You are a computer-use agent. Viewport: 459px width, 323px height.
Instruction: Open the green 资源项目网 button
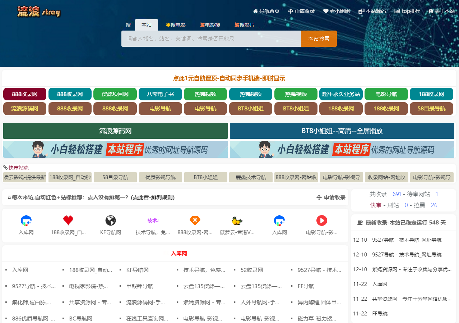(x=115, y=94)
